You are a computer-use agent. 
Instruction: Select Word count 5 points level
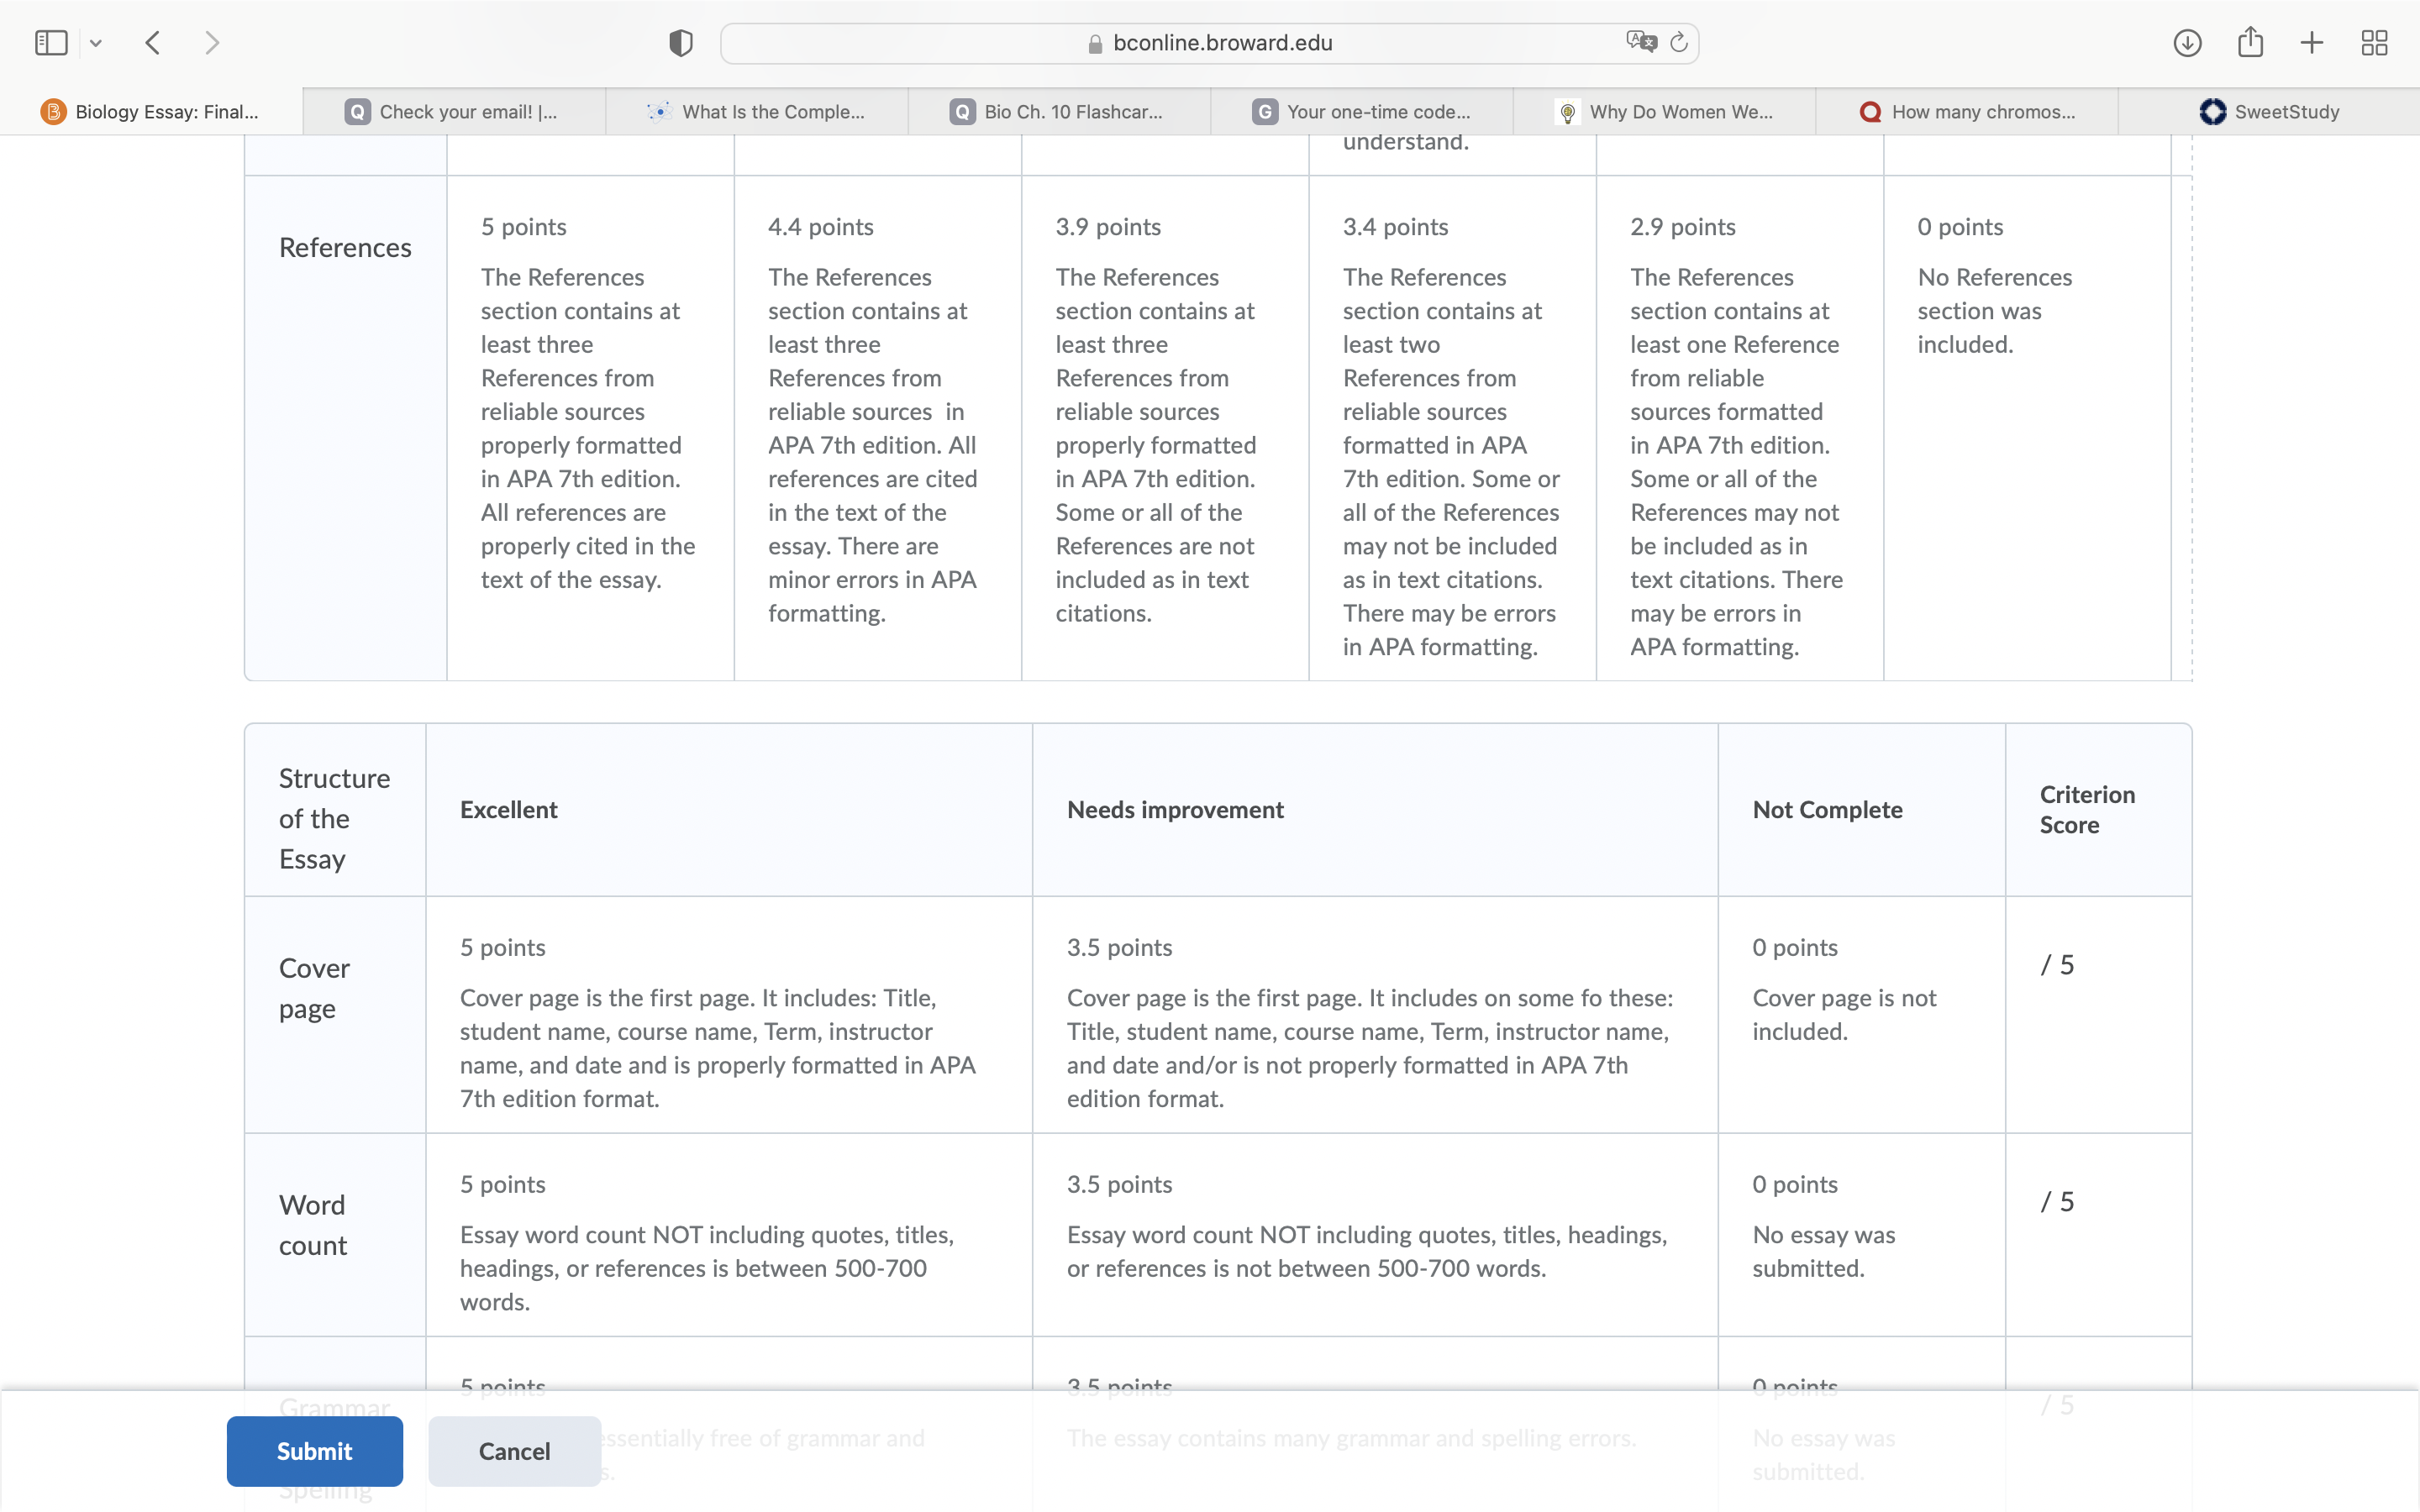pos(729,1234)
